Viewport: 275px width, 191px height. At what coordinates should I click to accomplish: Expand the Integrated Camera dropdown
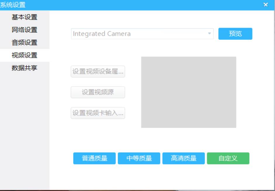pos(142,34)
